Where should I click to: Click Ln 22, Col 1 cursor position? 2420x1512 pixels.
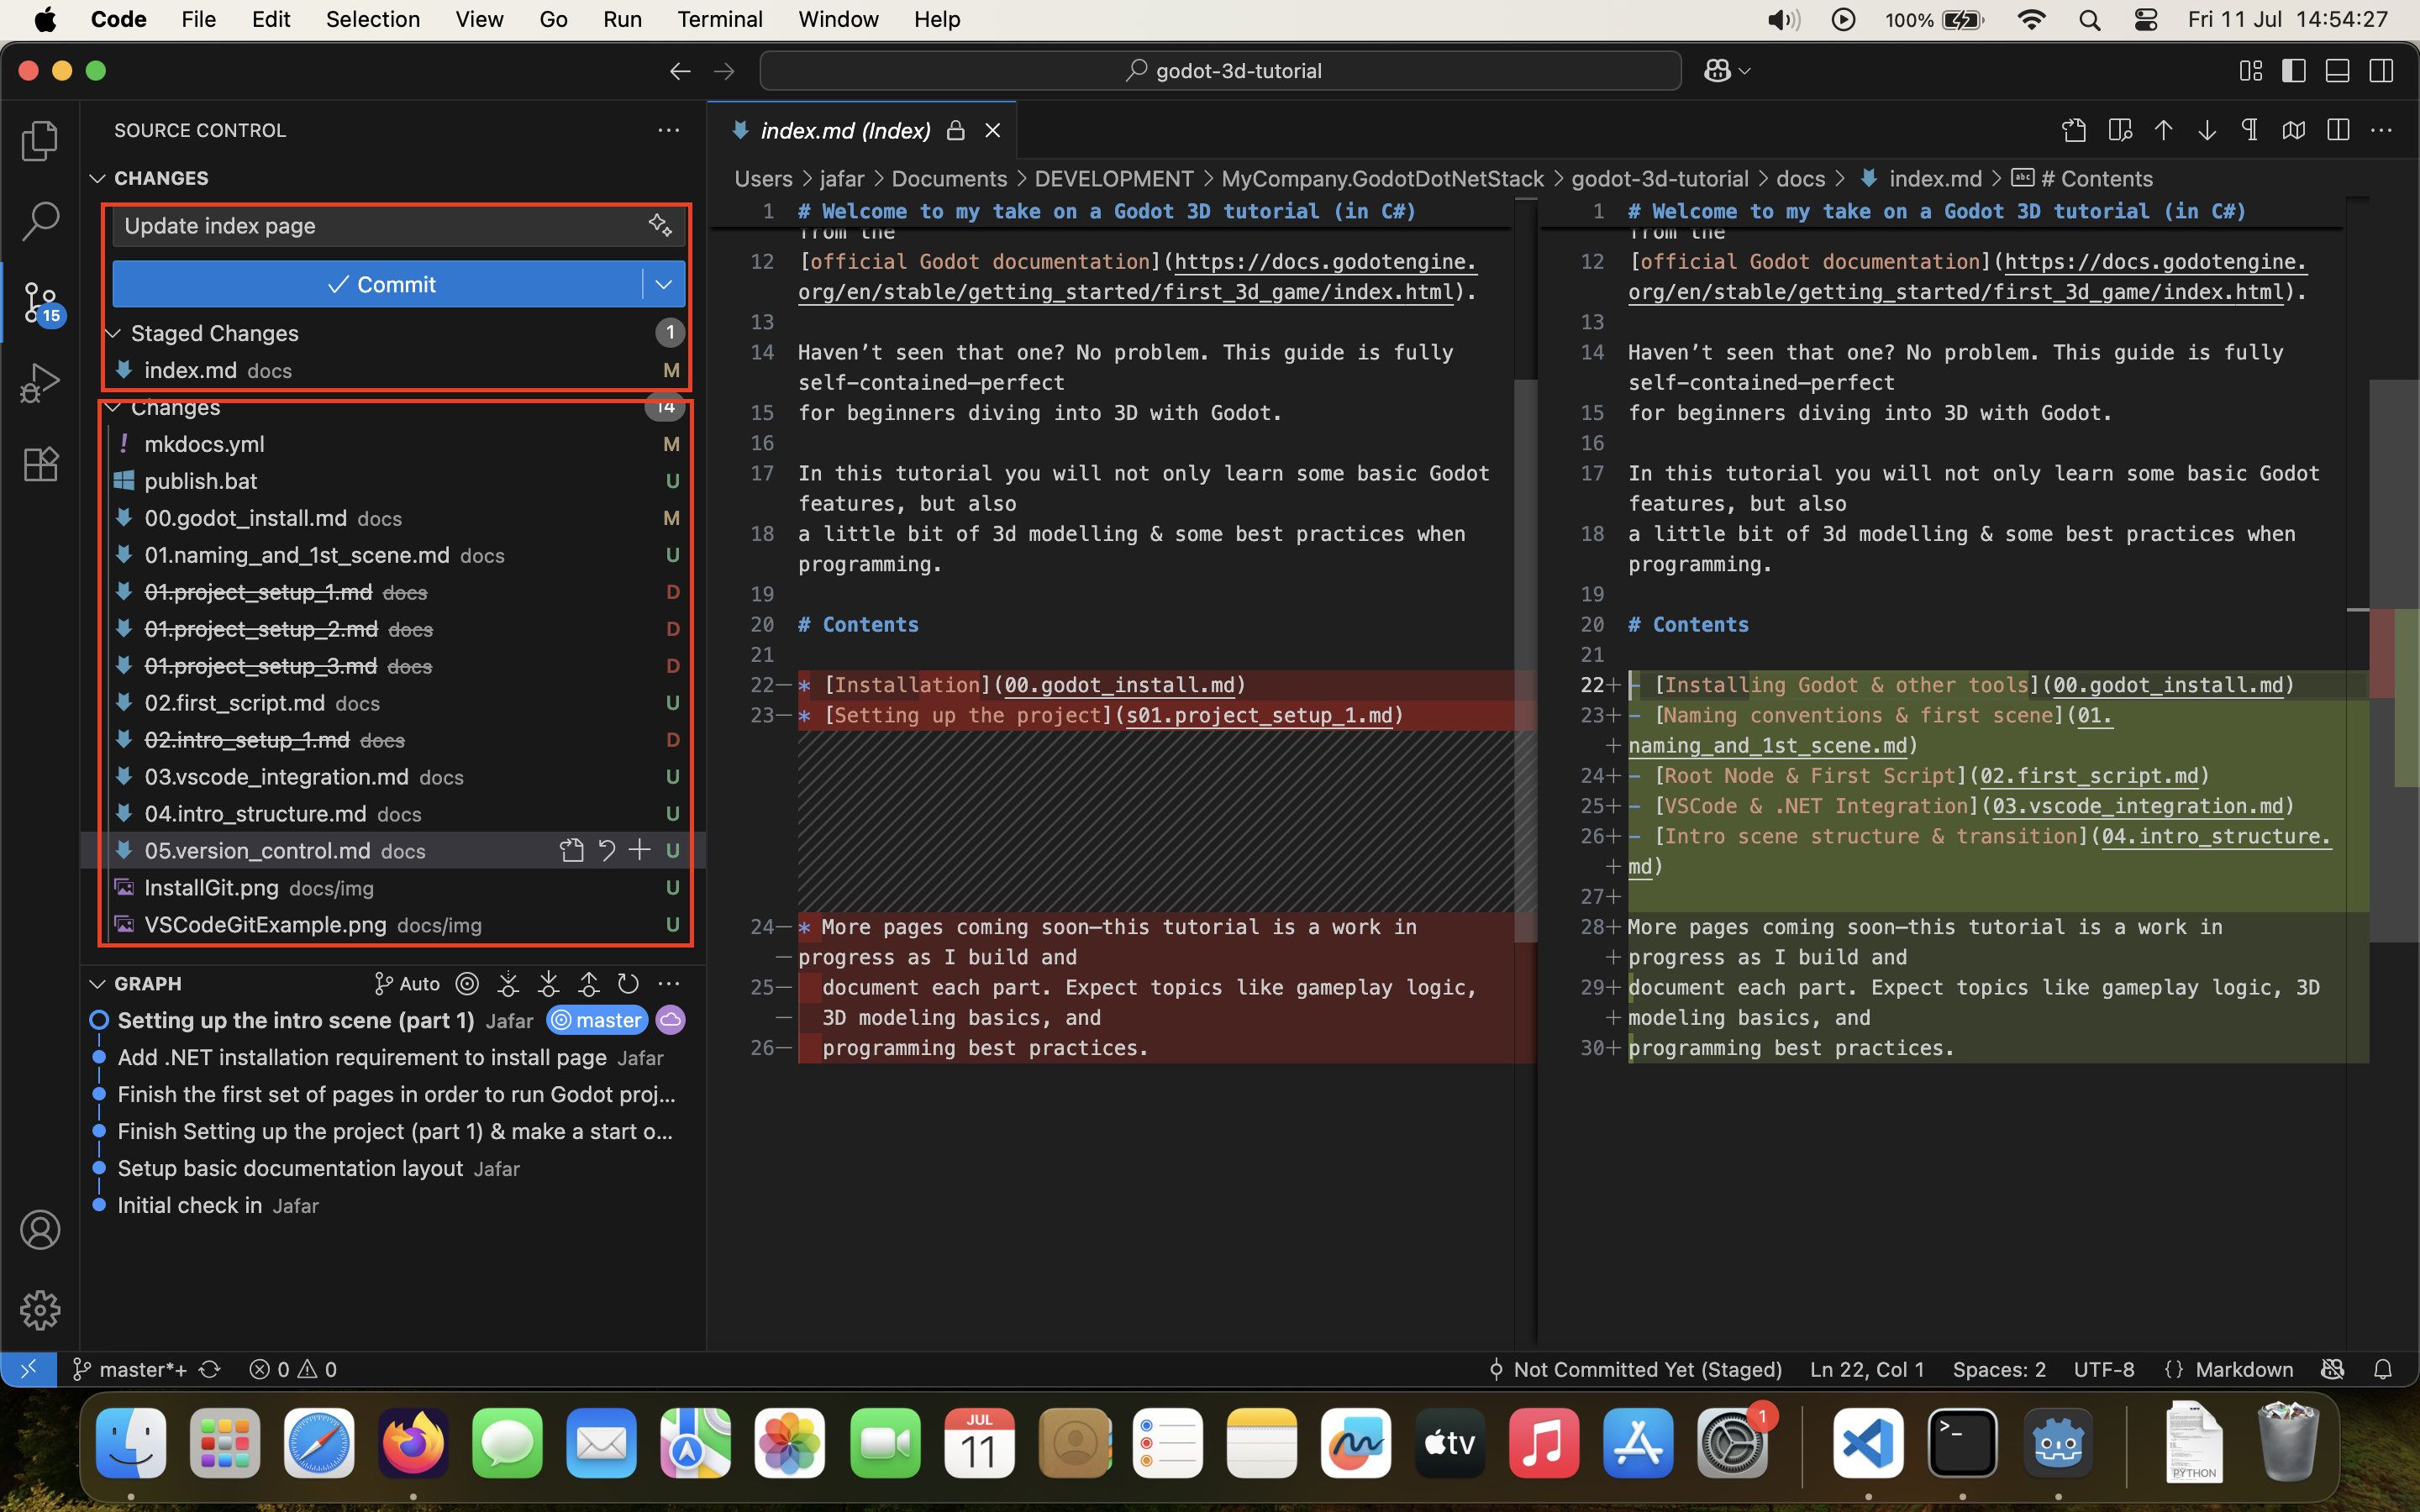coord(1867,1369)
